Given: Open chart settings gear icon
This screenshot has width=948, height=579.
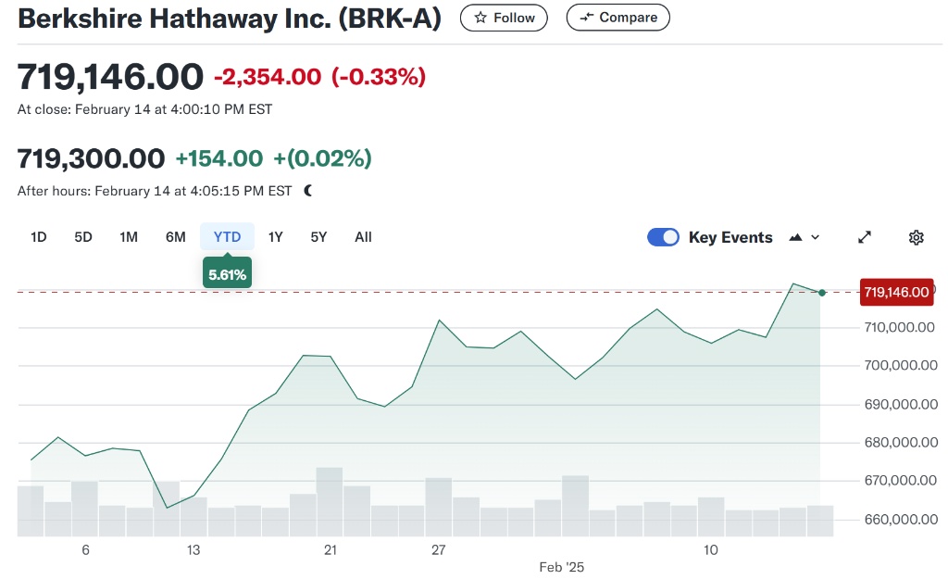Looking at the screenshot, I should pos(917,237).
